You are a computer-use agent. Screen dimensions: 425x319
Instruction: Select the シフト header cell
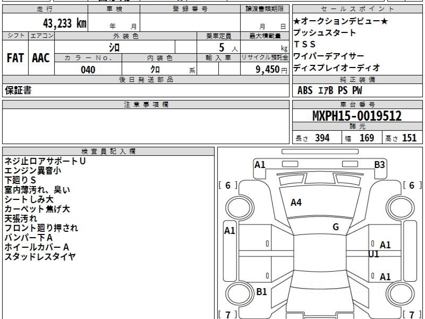point(15,36)
